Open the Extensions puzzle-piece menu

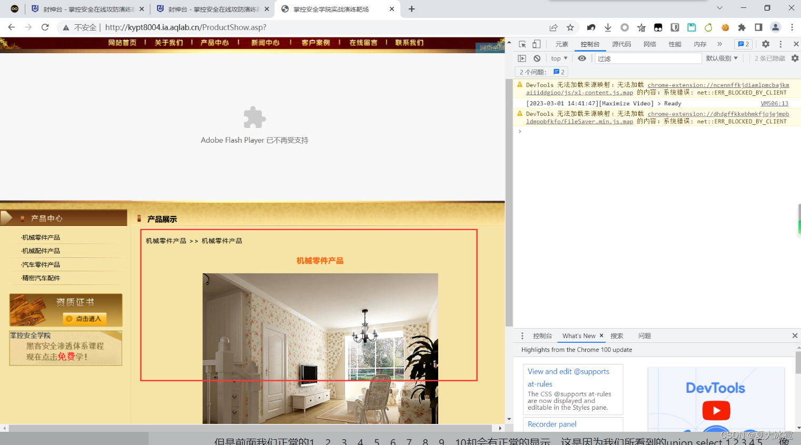(742, 27)
